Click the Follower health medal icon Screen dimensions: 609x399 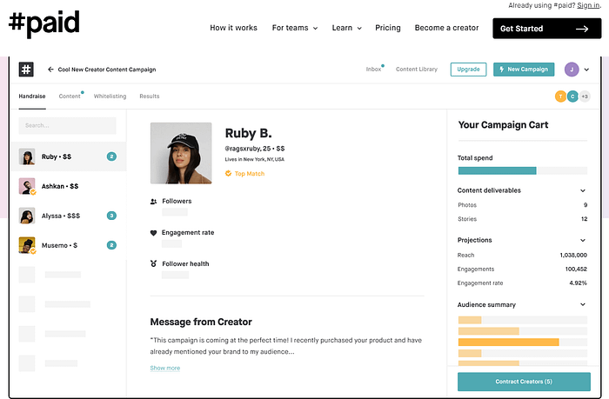153,263
